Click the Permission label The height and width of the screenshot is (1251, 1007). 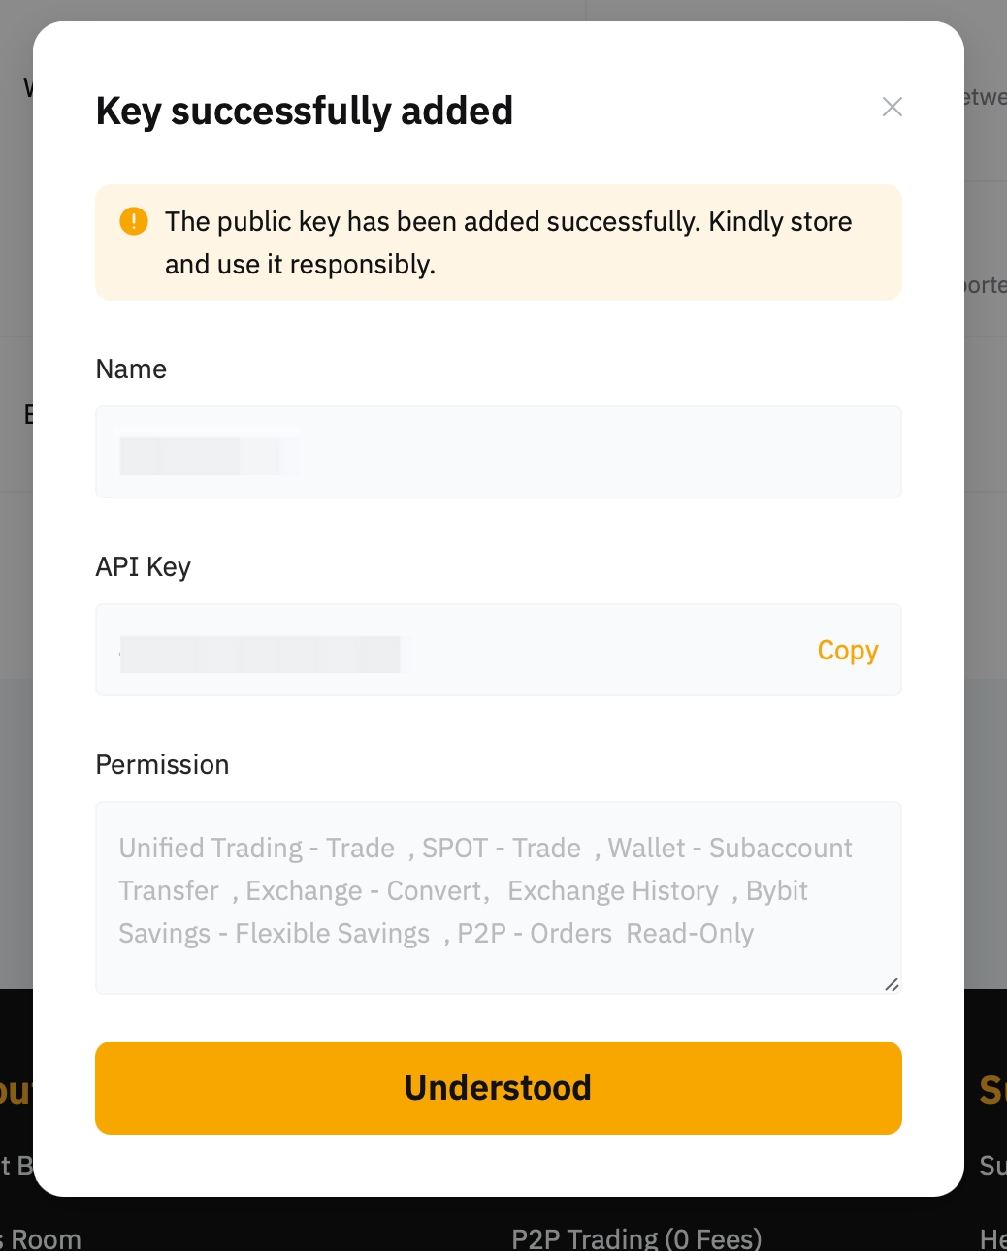[162, 764]
